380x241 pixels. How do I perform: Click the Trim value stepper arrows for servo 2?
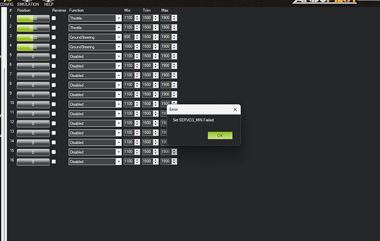(156, 27)
